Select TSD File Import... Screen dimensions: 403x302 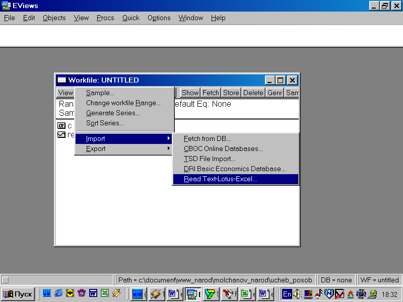(x=236, y=159)
